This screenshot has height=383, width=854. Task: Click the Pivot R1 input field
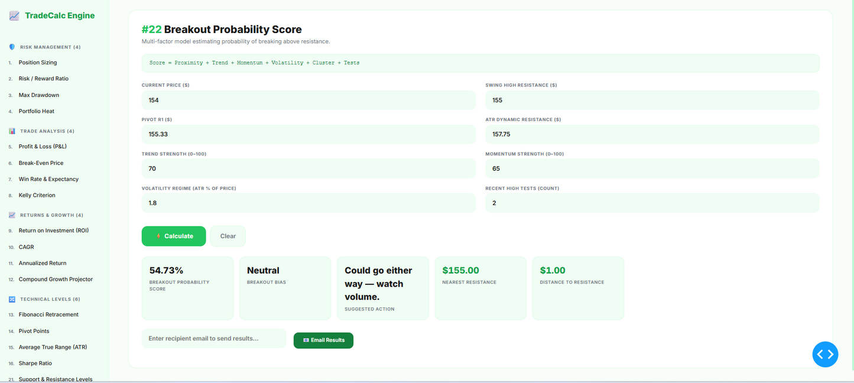(309, 134)
